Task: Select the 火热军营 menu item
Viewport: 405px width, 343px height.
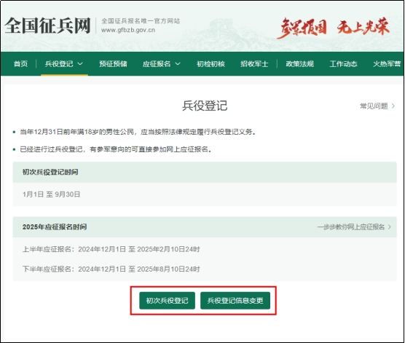Action: (x=387, y=64)
